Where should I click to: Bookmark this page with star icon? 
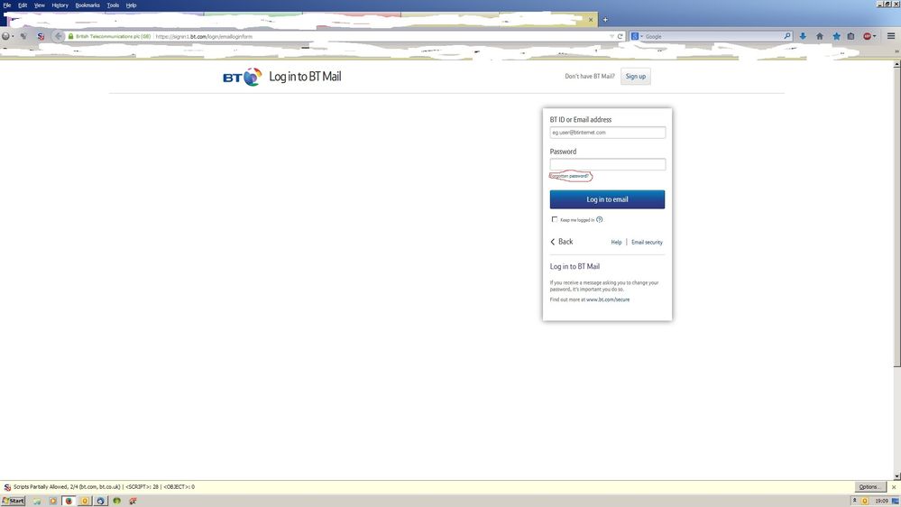pyautogui.click(x=836, y=36)
